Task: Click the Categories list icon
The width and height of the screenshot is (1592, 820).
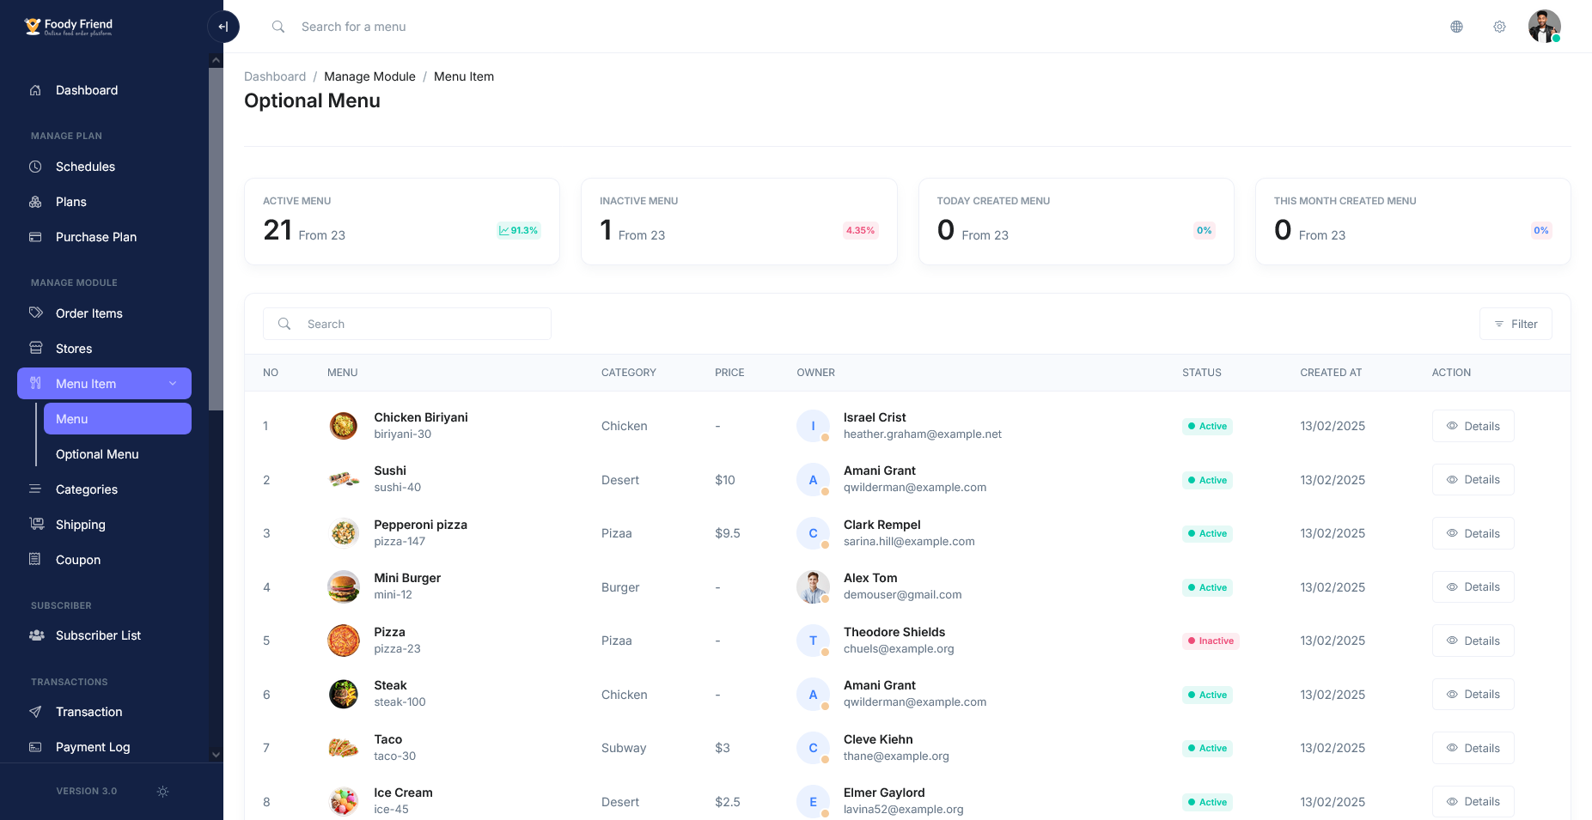Action: click(35, 489)
